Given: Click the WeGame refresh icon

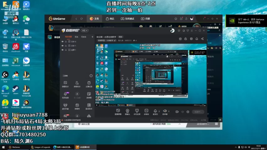Looking at the screenshot, I should (x=81, y=19).
